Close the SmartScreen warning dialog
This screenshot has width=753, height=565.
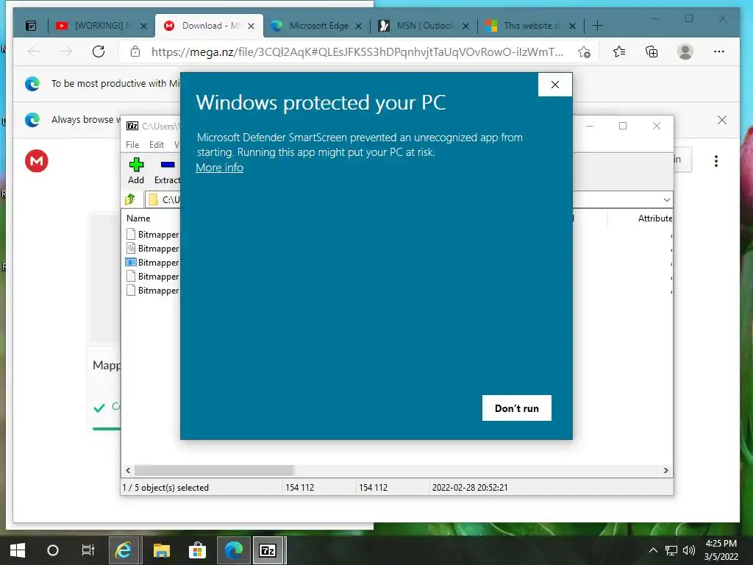pos(555,85)
